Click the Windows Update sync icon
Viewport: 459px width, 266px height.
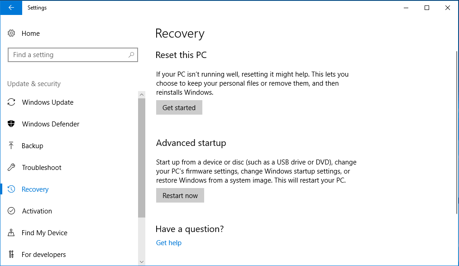pyautogui.click(x=11, y=102)
